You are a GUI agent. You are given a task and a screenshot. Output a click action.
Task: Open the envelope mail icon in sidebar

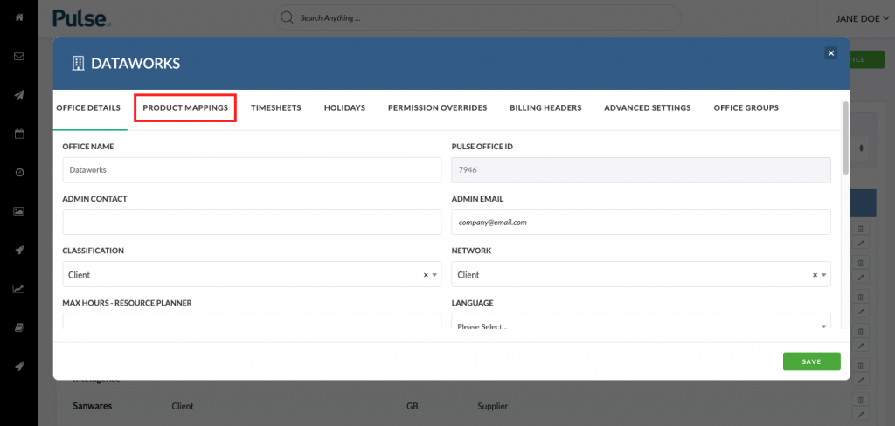coord(19,57)
